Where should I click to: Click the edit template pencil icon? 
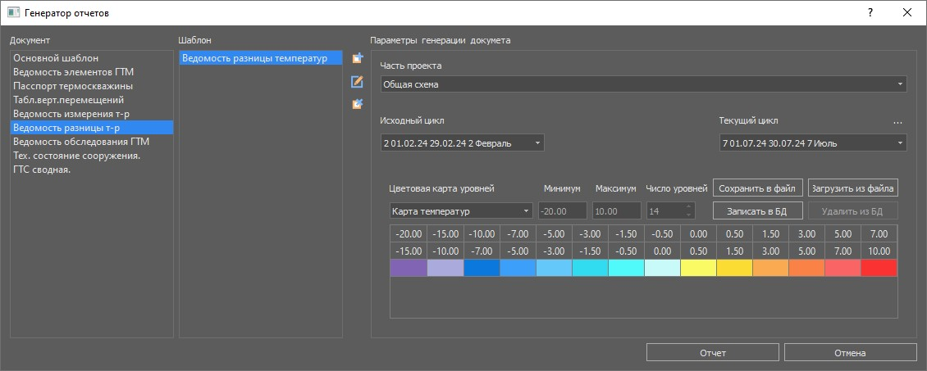[x=357, y=81]
